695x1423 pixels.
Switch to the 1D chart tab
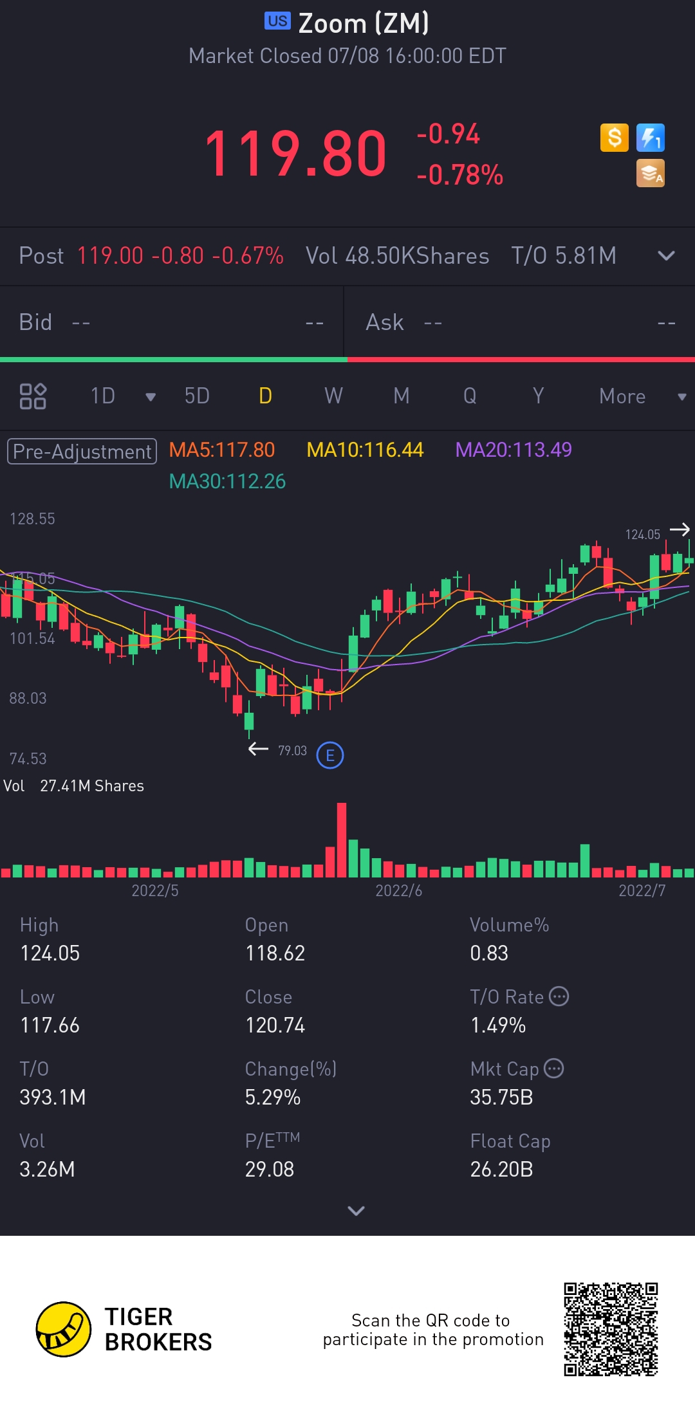(103, 396)
